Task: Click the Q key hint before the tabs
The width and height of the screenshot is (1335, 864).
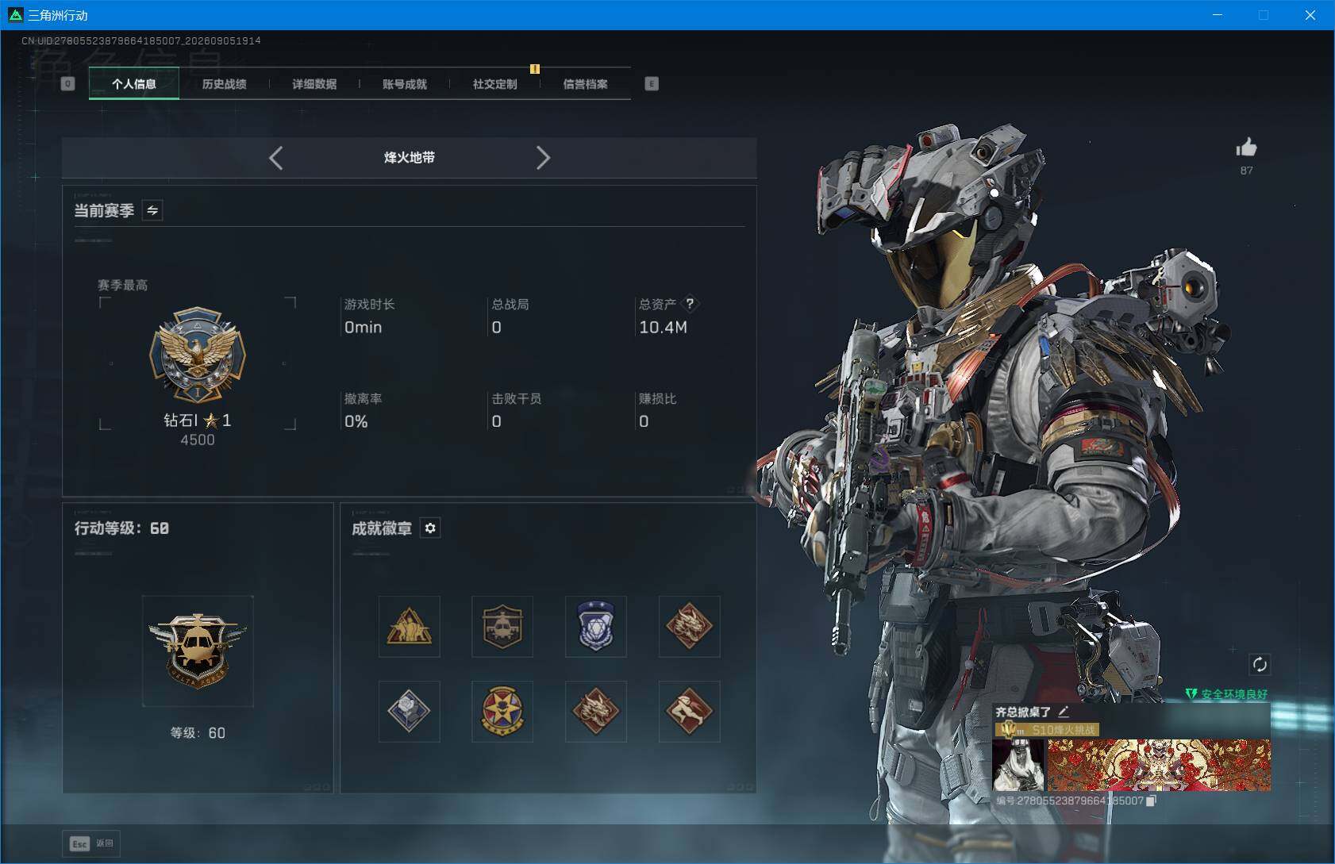Action: point(68,83)
